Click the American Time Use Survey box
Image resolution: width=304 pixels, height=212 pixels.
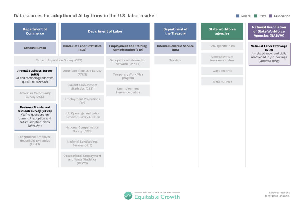(x=82, y=72)
